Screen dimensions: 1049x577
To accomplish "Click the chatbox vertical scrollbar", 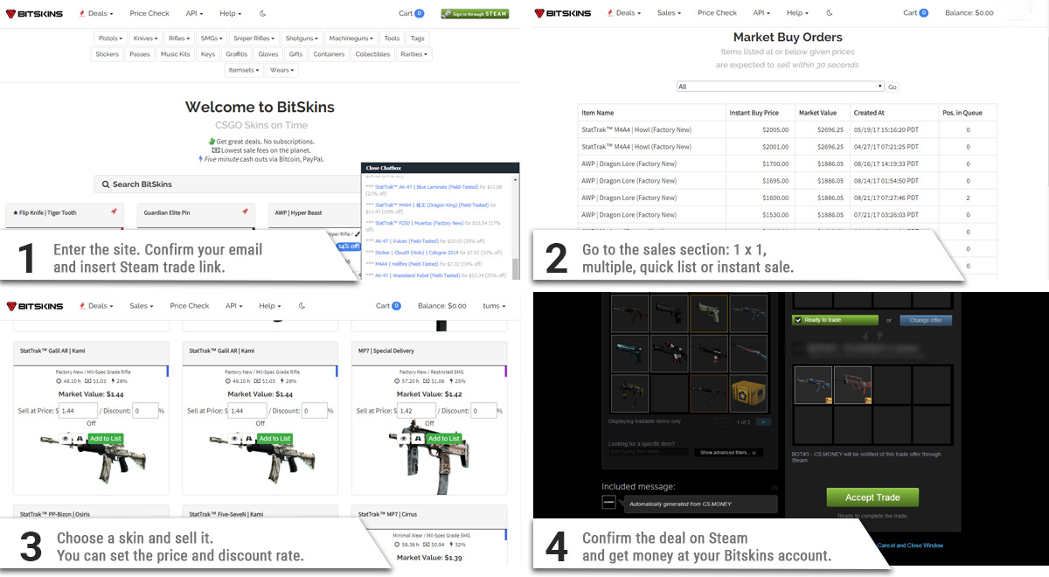I will coord(516,227).
